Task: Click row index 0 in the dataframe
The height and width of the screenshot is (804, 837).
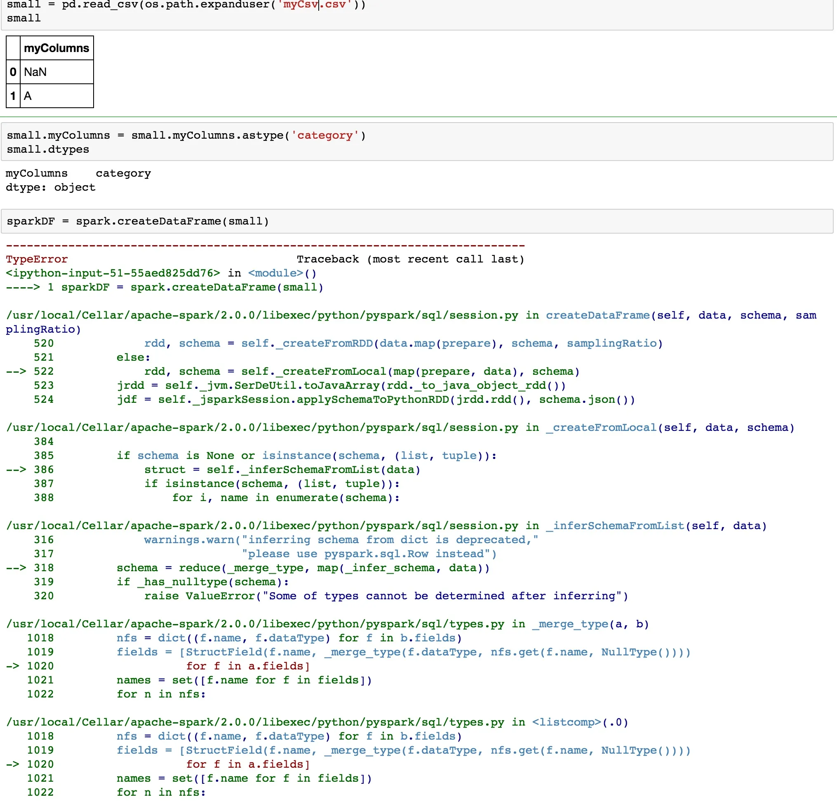Action: pos(13,72)
